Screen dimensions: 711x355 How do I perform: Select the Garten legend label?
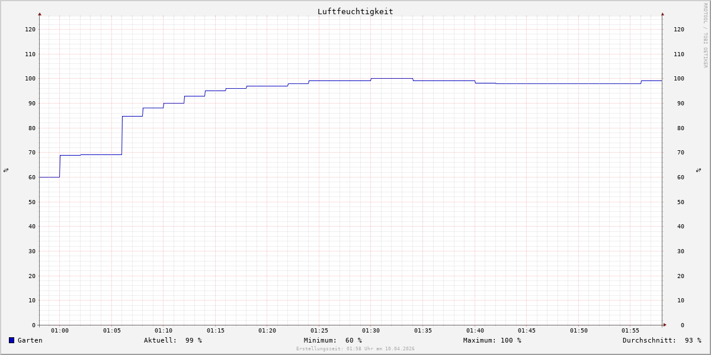coord(30,340)
